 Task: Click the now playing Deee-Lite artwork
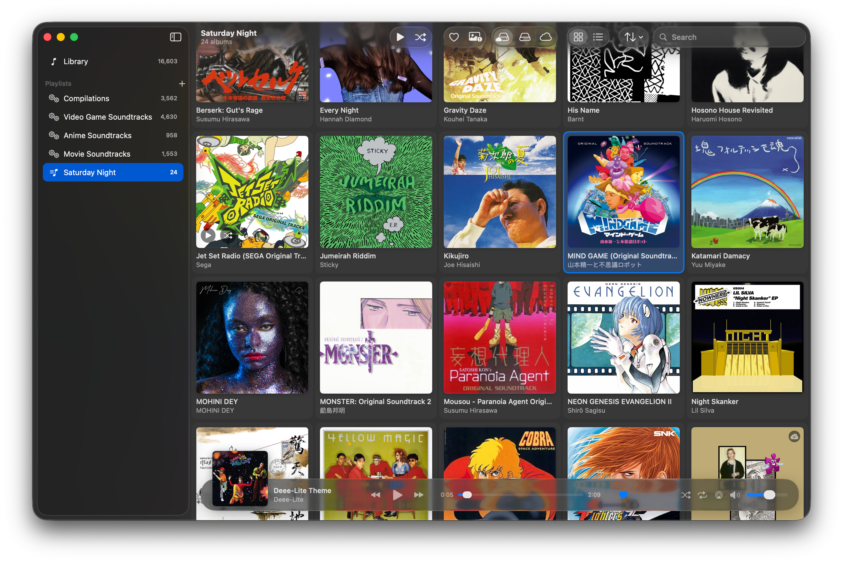click(240, 478)
